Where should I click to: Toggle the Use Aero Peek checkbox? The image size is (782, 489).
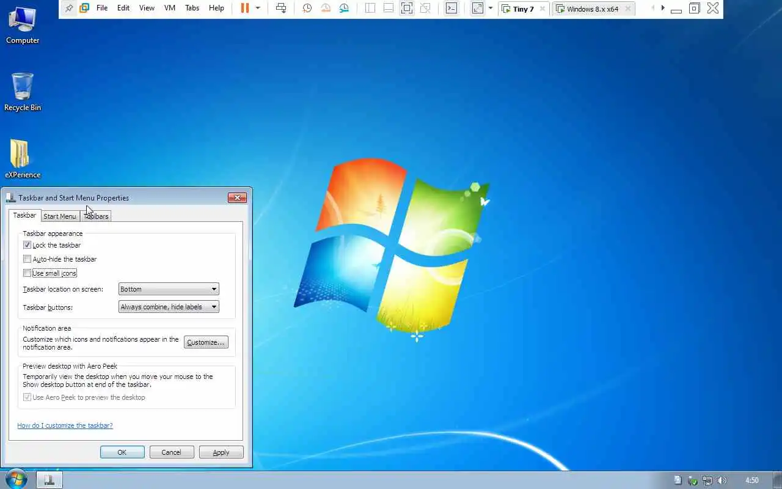(x=27, y=397)
